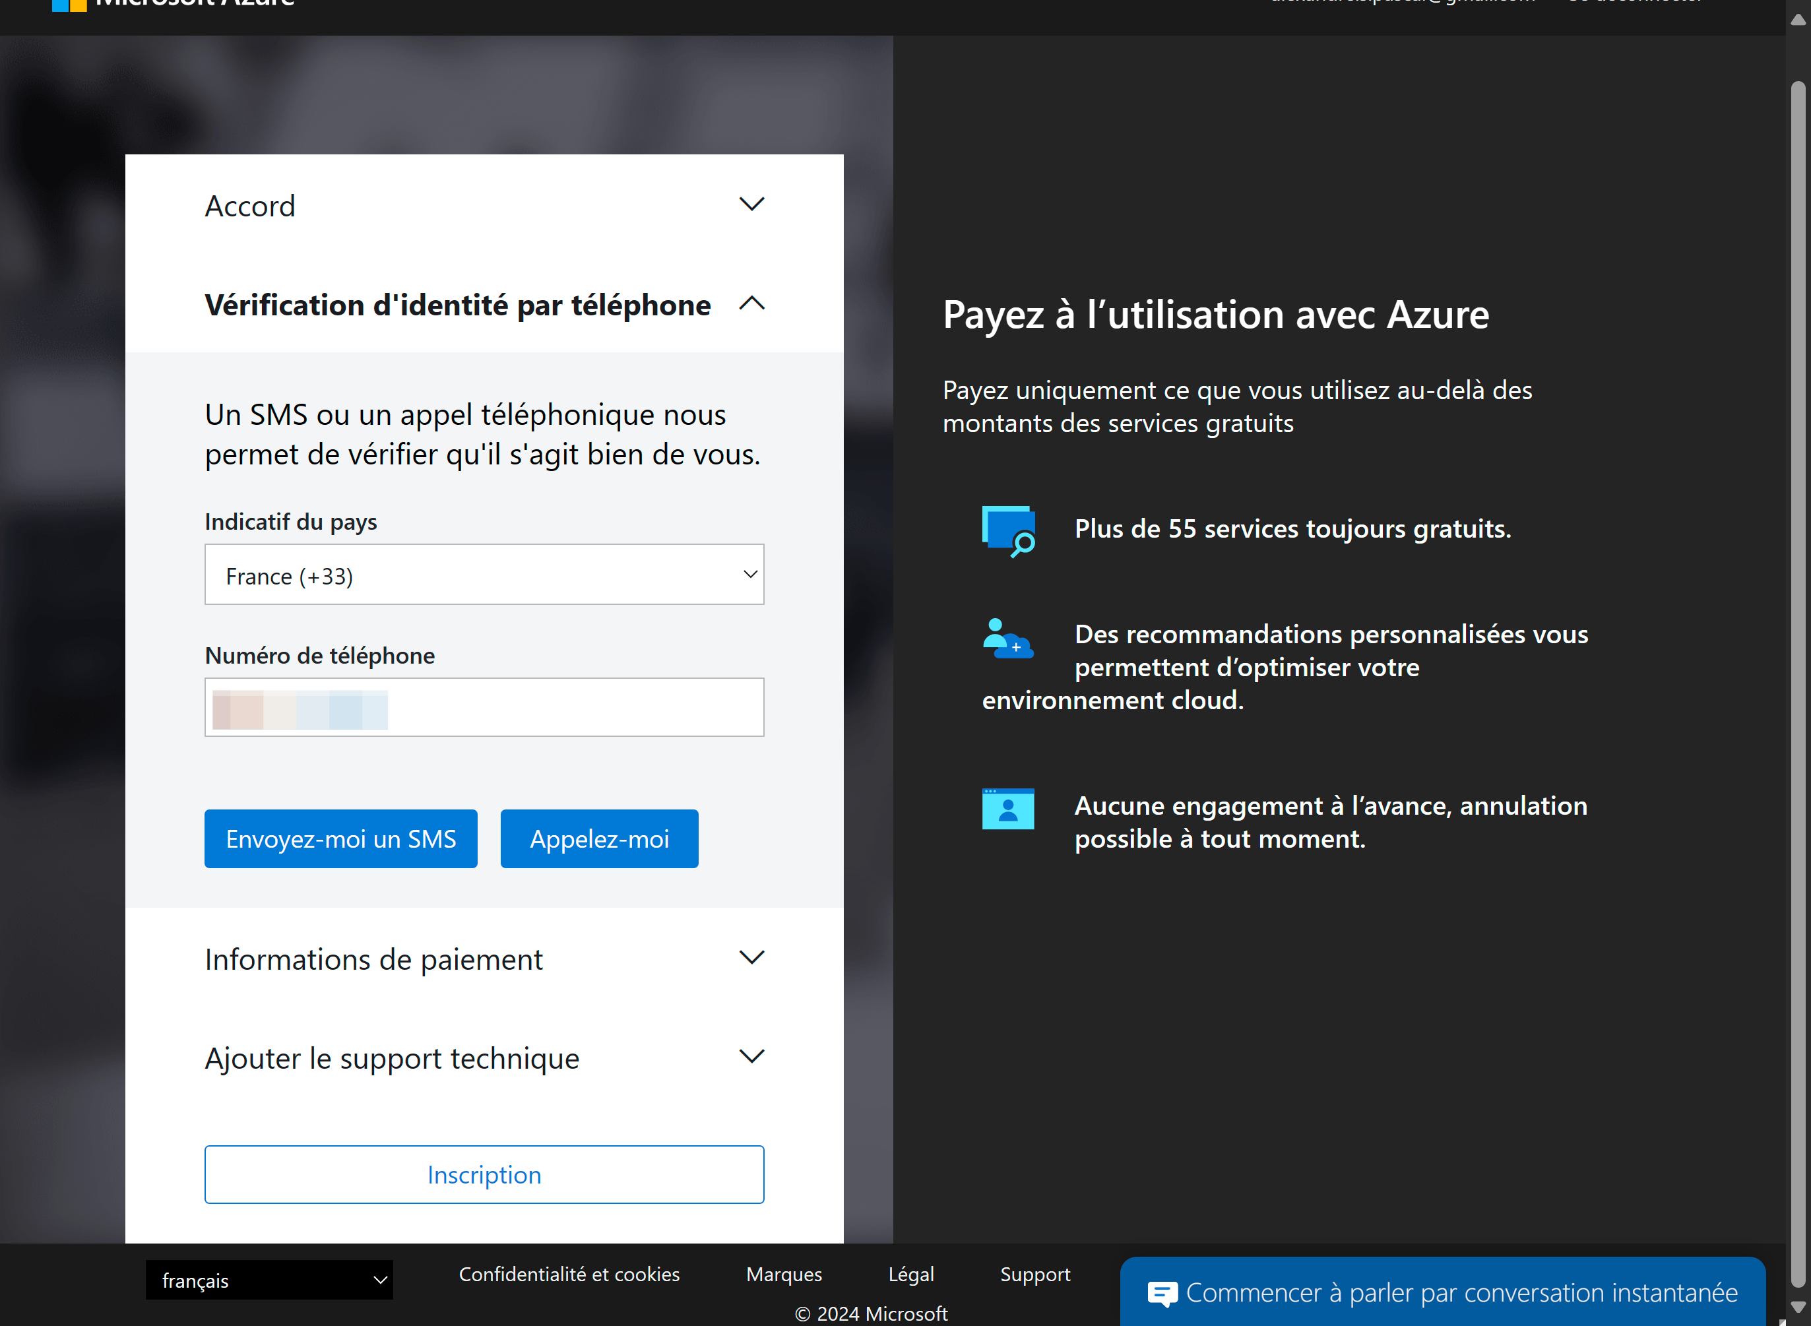
Task: Click the Accord section title
Action: point(249,206)
